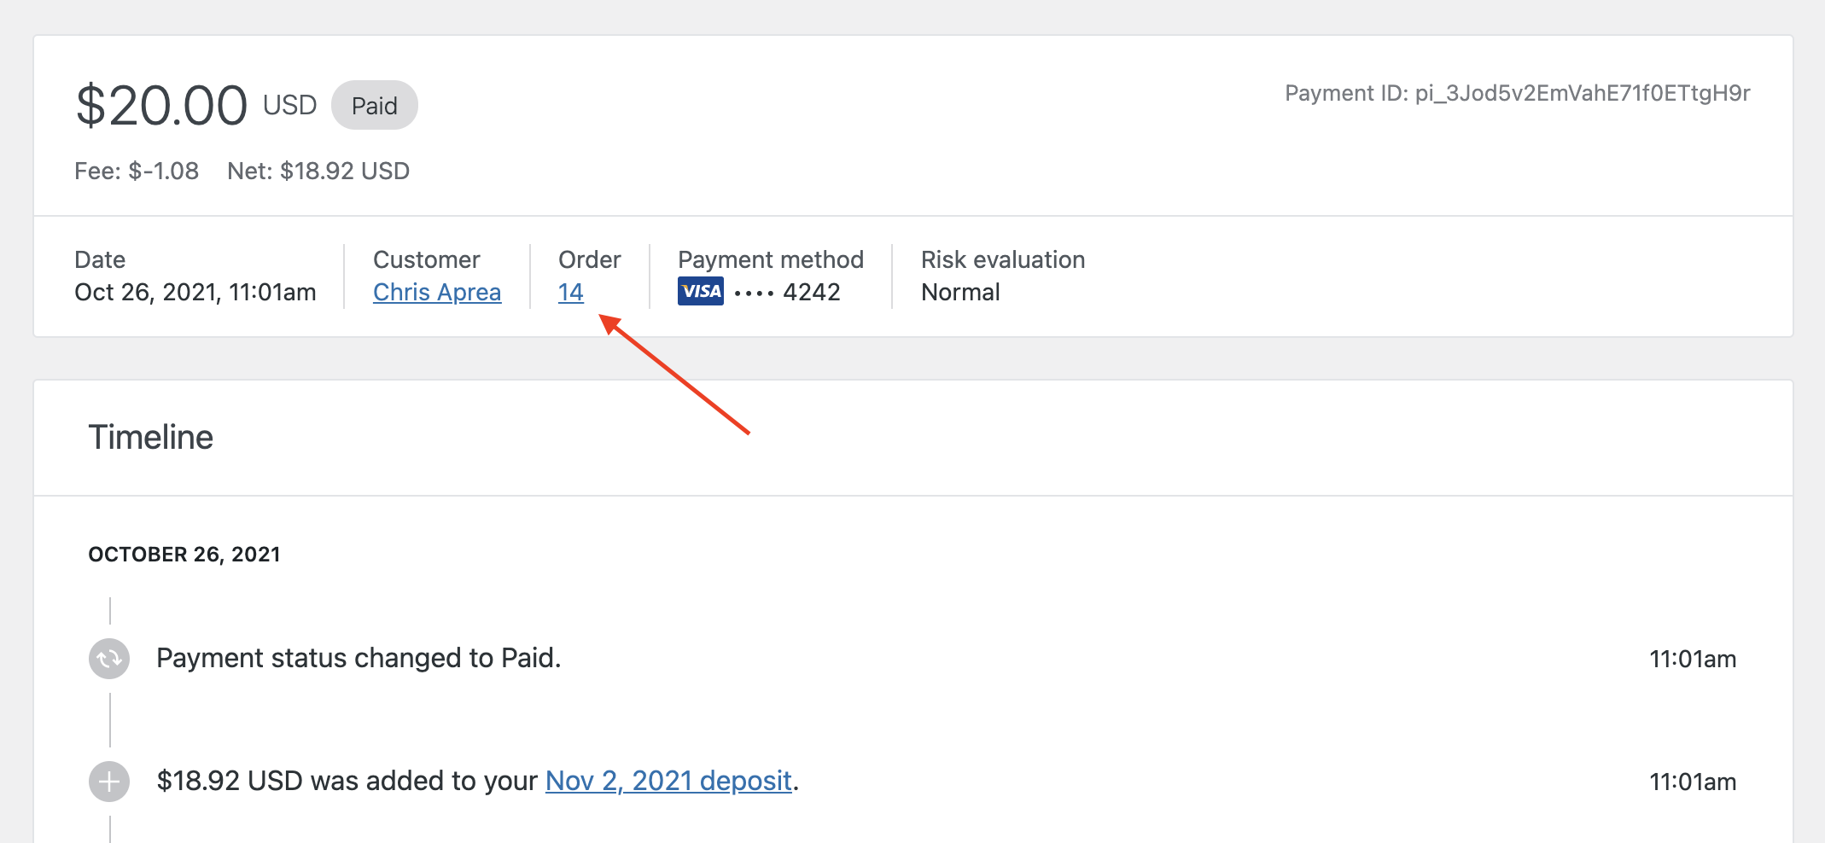
Task: Click the red arrow annotation
Action: click(x=674, y=375)
